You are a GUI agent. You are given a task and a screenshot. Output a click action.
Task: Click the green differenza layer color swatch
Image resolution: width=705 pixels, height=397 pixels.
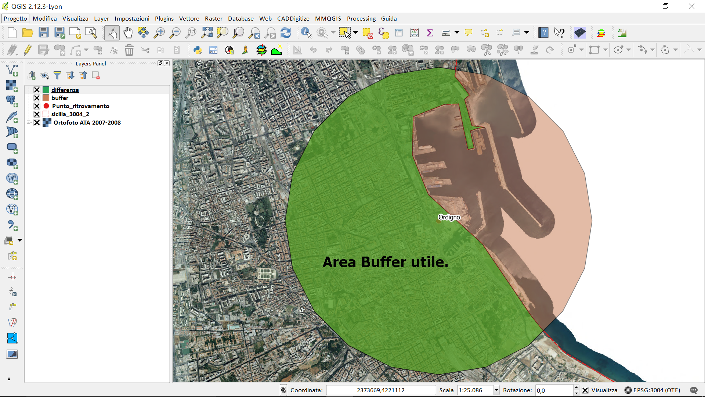(x=46, y=90)
